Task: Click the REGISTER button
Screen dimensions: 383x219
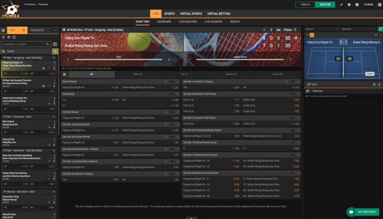Action: coord(325,5)
